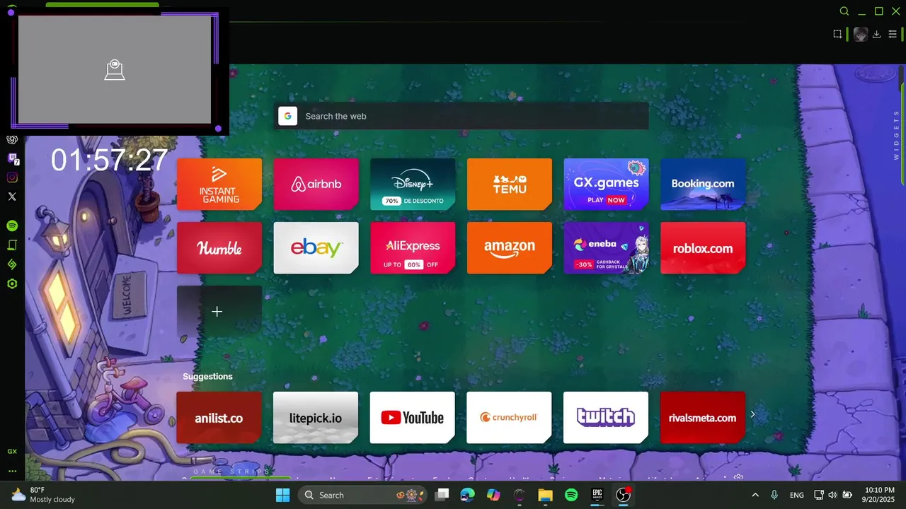This screenshot has height=509, width=906.
Task: Open the airbnb speed dial tile
Action: click(x=316, y=184)
